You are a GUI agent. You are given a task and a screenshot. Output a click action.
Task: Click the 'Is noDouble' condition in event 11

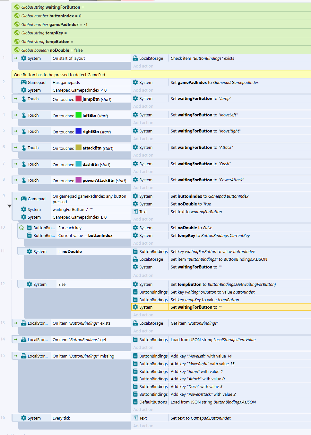(70, 251)
